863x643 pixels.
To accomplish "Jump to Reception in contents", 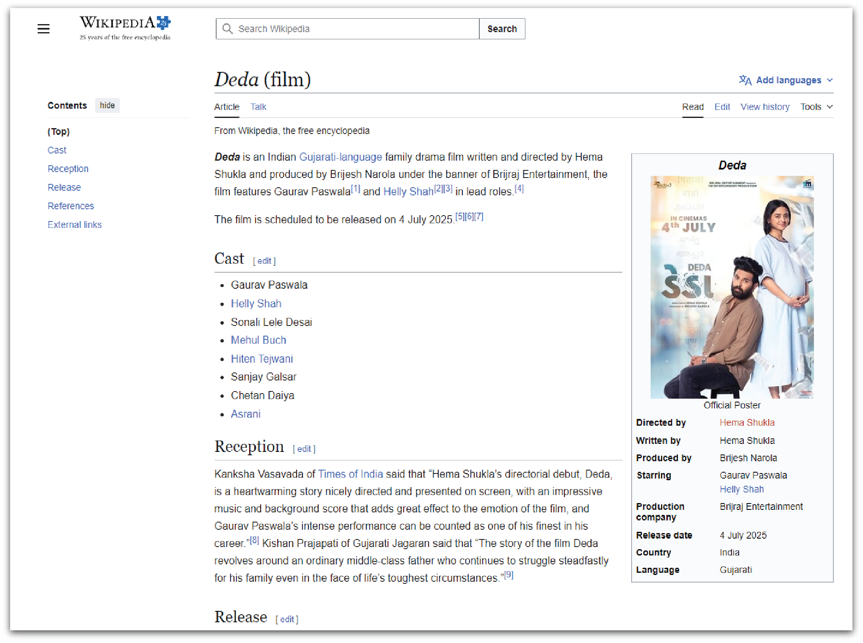I will [68, 169].
